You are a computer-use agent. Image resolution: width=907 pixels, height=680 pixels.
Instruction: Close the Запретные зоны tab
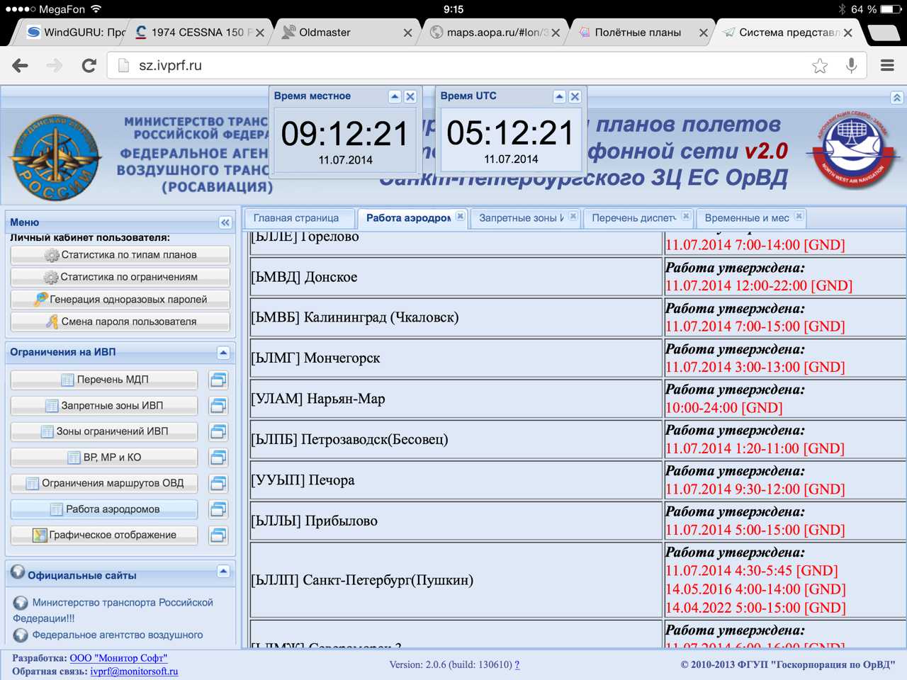click(573, 217)
